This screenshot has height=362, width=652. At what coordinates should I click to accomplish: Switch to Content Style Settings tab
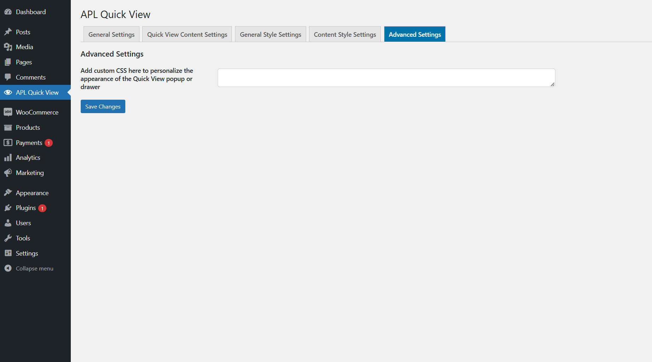pos(345,34)
